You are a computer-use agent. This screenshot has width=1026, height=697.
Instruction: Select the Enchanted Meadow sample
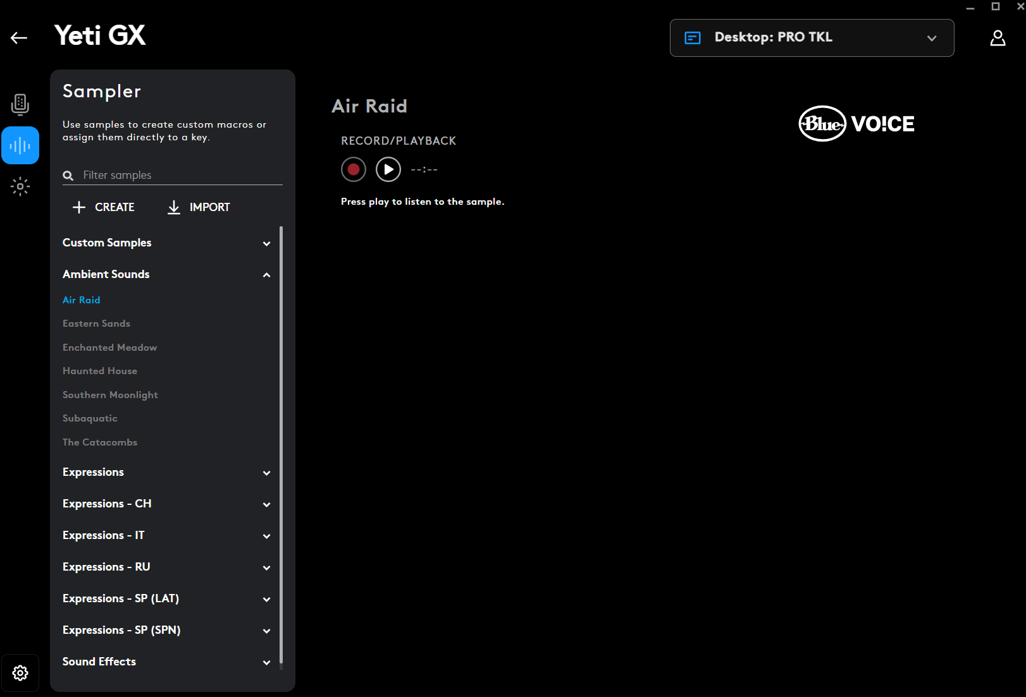click(x=109, y=348)
